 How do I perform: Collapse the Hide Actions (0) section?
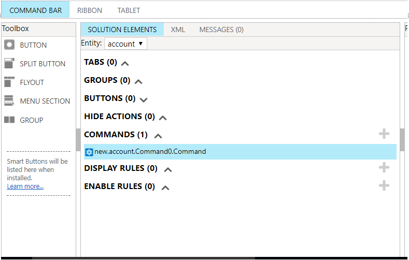pos(163,118)
